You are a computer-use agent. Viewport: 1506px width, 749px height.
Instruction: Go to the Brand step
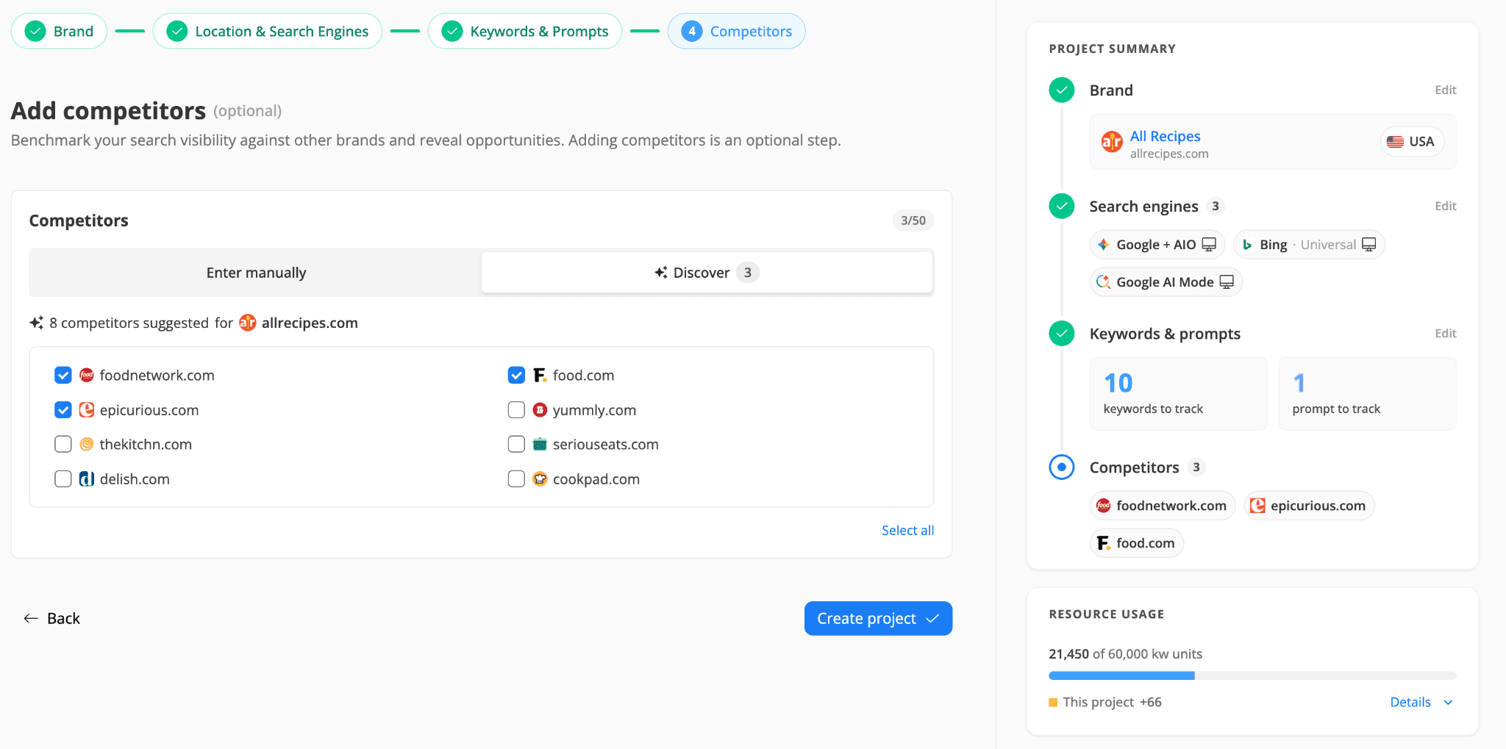coord(59,32)
